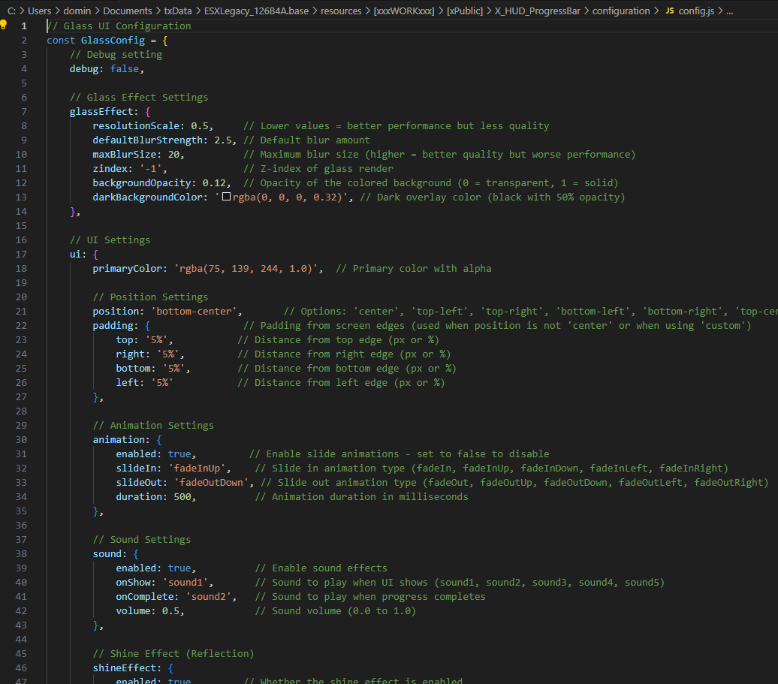Place cursor in primaryColor rgba value
The image size is (778, 684).
[248, 268]
